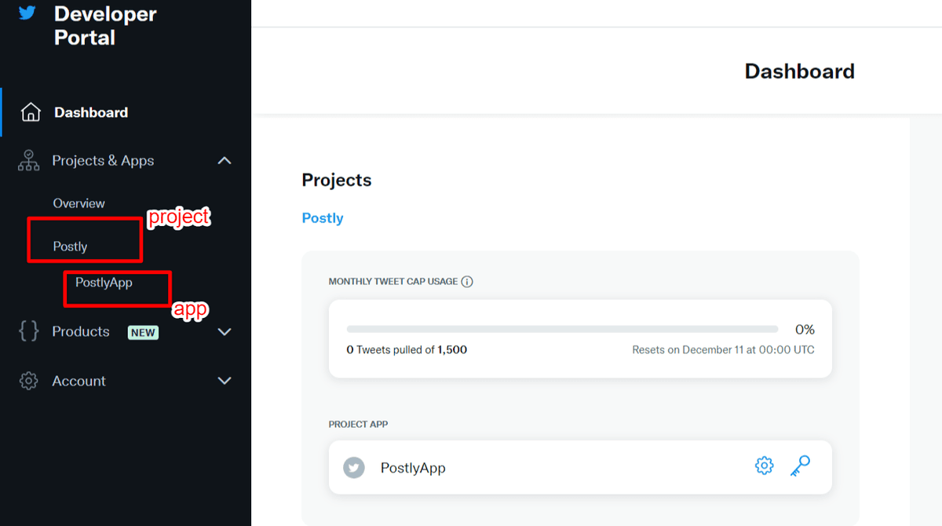Expand the Products chevron
This screenshot has width=942, height=526.
[225, 331]
